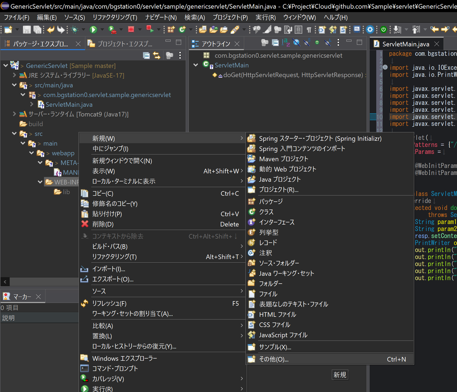
Task: Click the green power toolbar icon
Action: 383,29
